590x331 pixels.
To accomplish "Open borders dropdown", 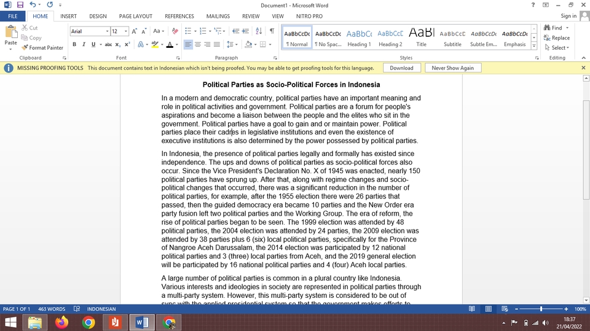I will [x=270, y=44].
